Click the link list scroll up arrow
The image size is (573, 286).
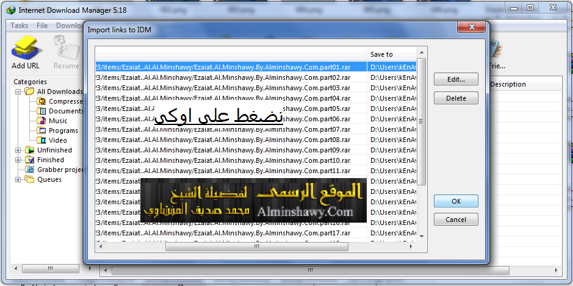[x=421, y=52]
